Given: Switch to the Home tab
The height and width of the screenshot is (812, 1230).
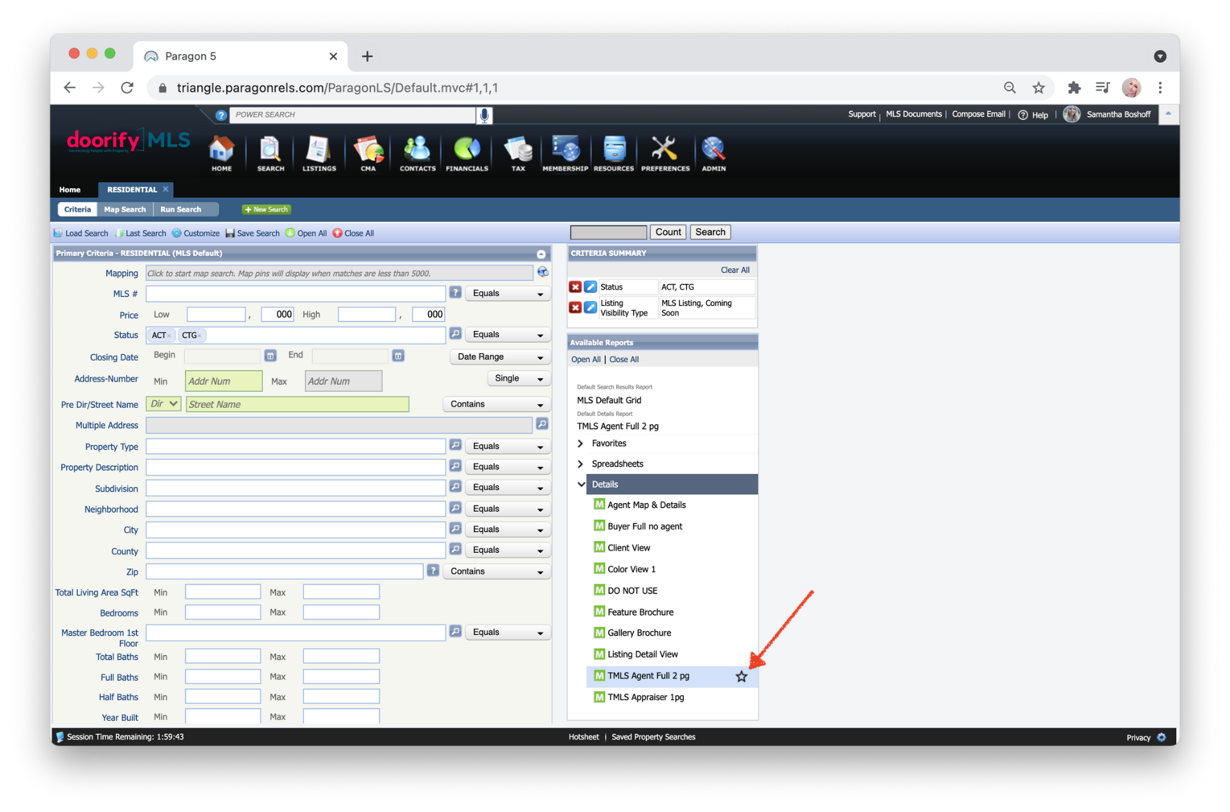Looking at the screenshot, I should (70, 189).
